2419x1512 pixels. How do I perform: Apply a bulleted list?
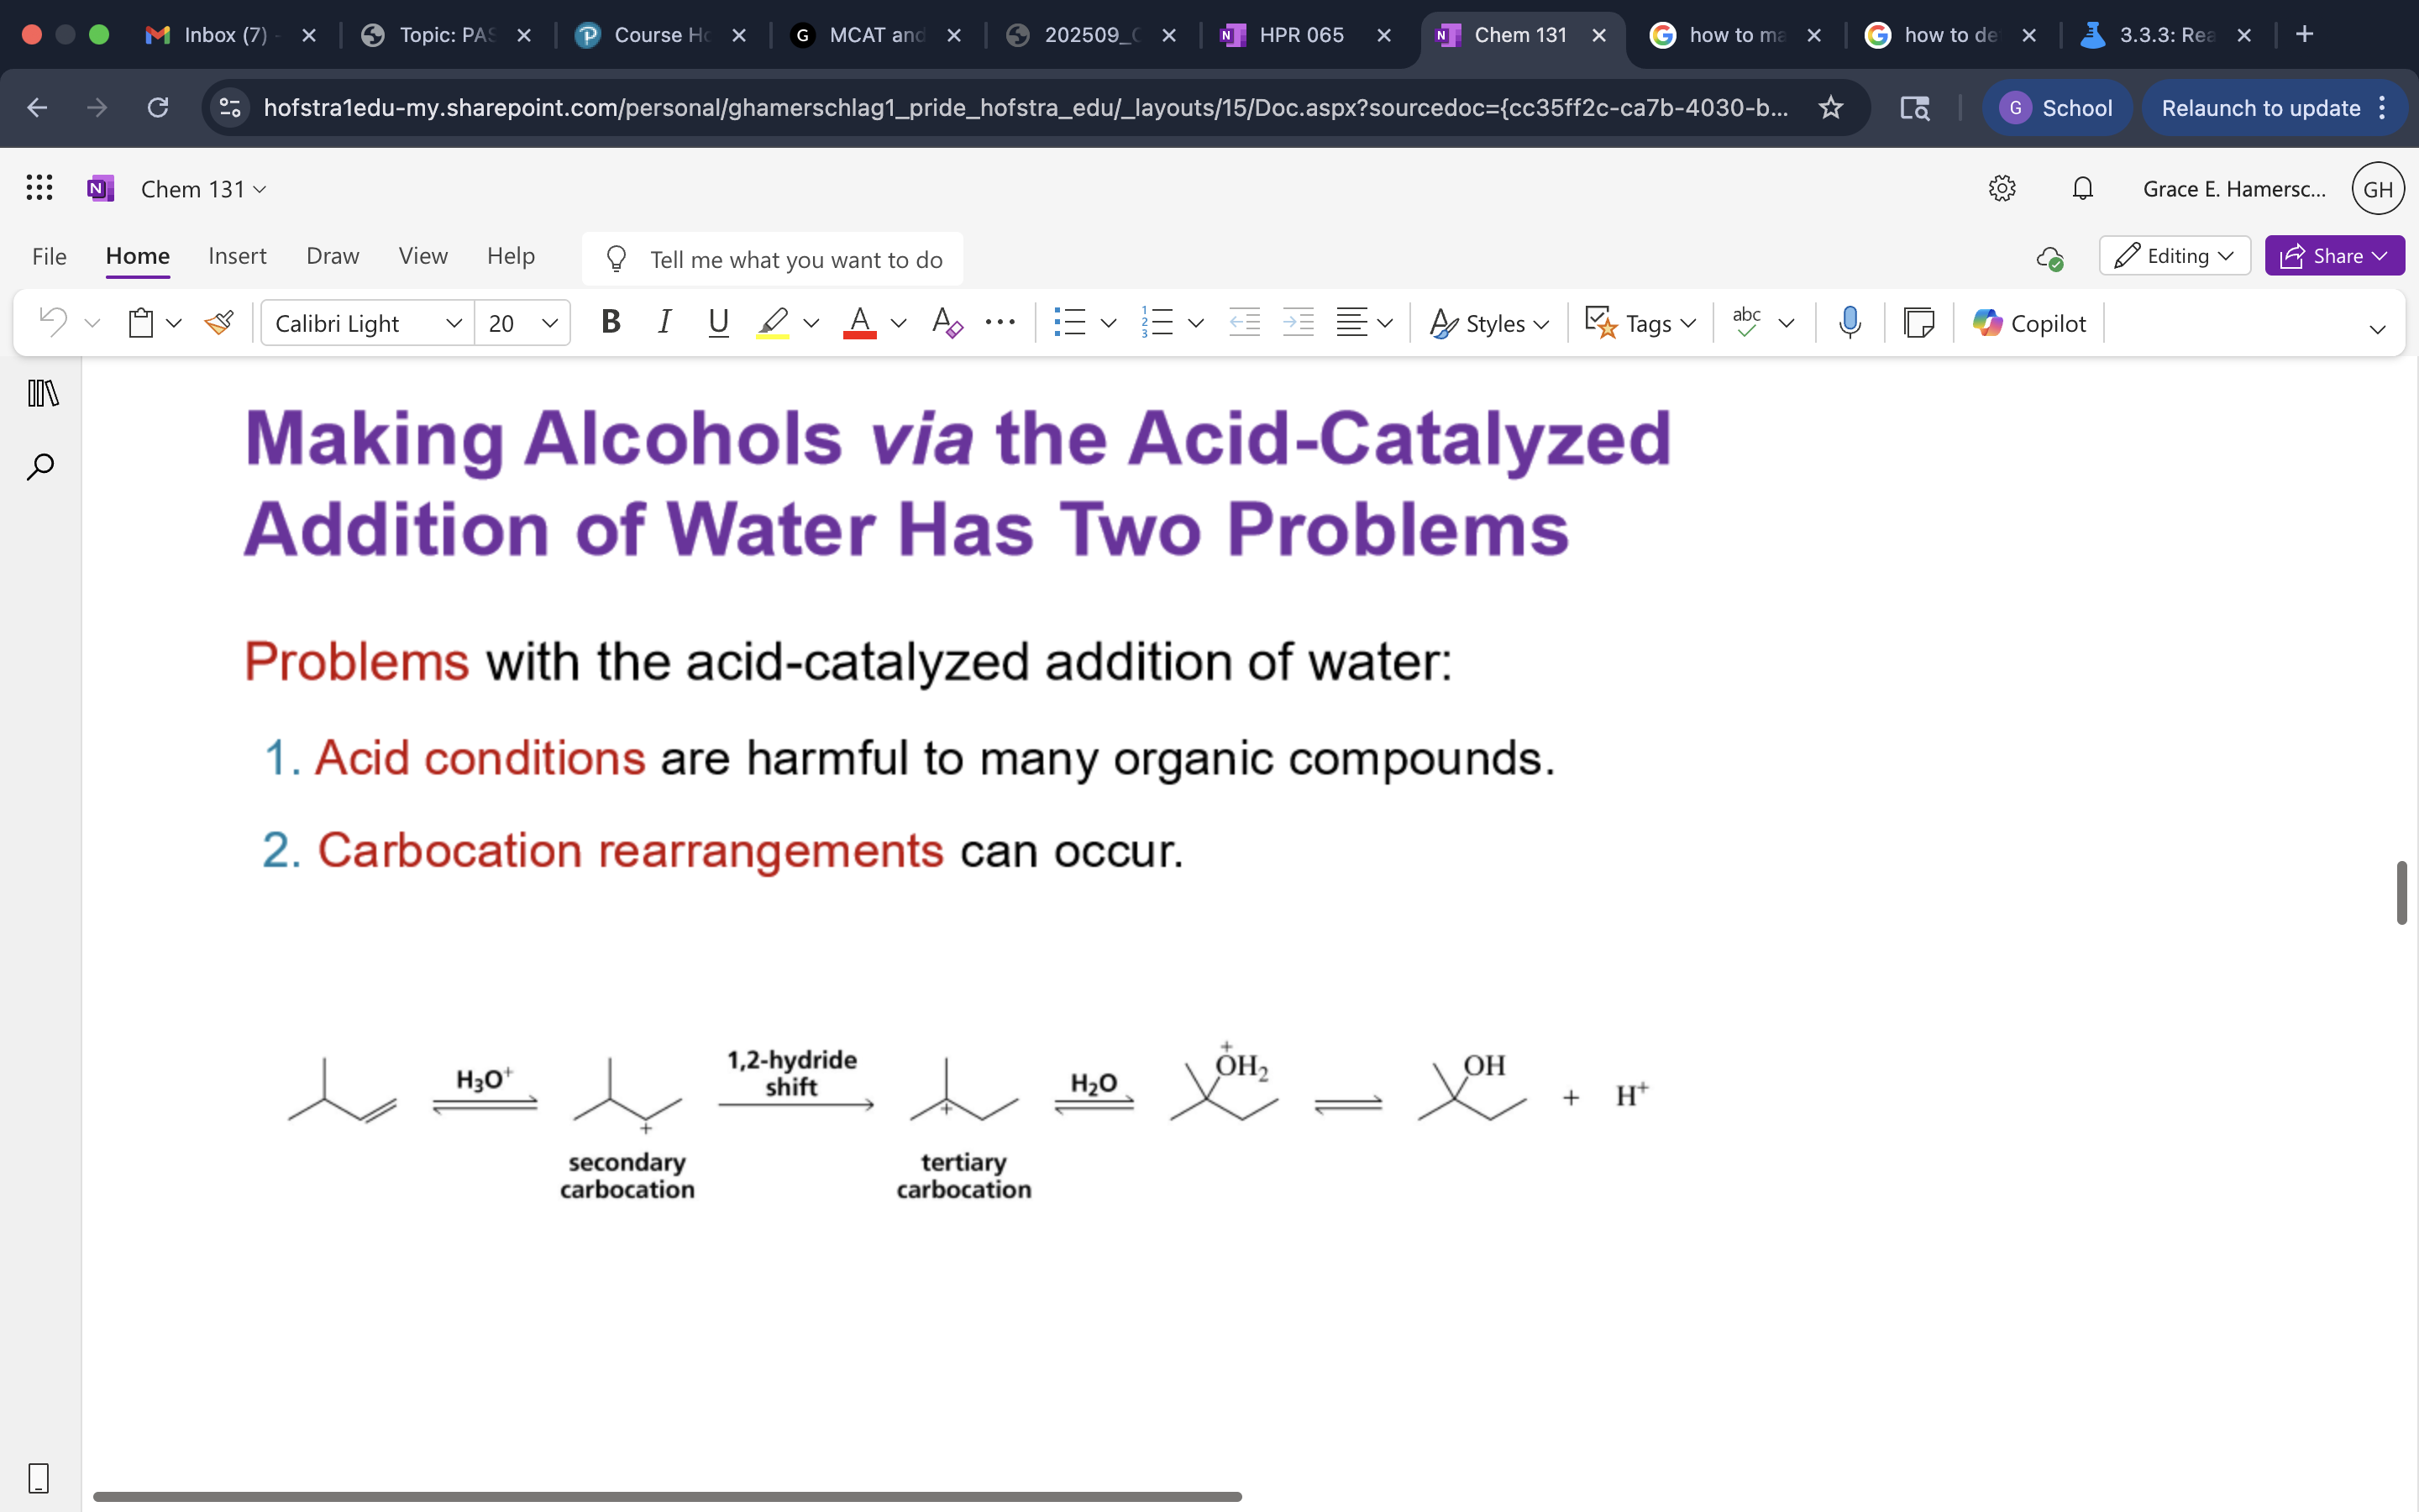click(x=1072, y=322)
